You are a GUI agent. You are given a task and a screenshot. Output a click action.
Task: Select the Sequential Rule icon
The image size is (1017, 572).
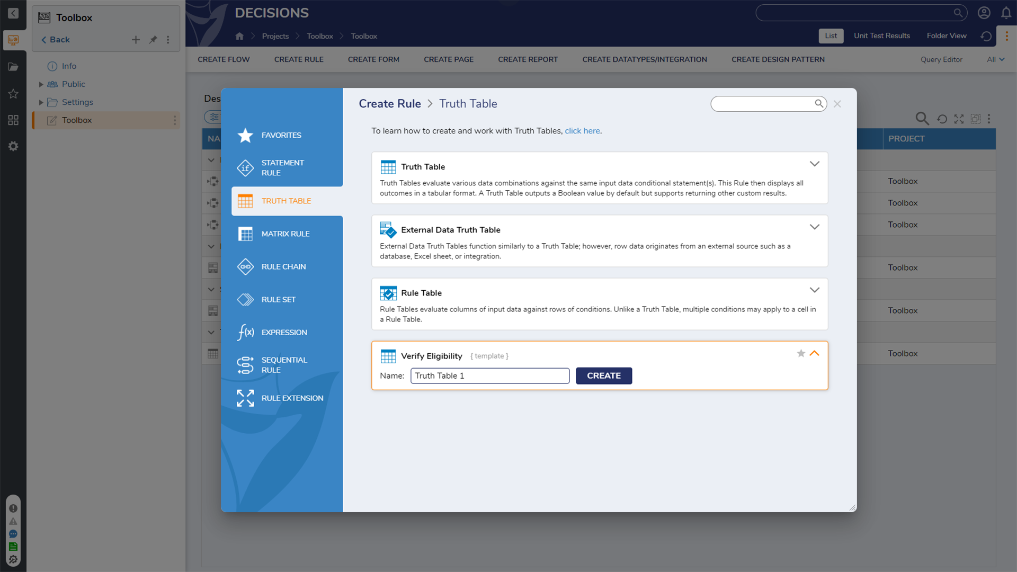tap(245, 365)
